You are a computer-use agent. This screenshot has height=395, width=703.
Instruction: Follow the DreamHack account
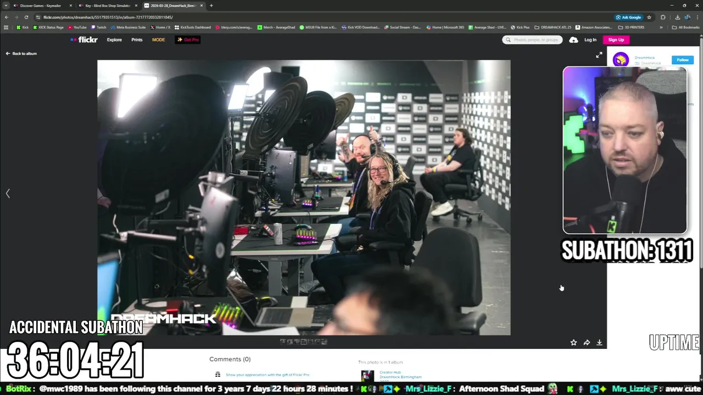coord(683,60)
